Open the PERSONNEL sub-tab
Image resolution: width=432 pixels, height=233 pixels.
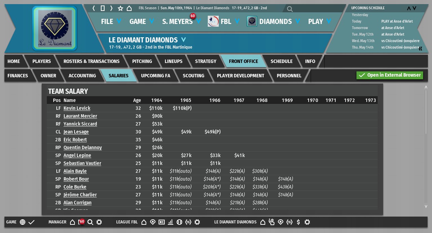coord(289,76)
